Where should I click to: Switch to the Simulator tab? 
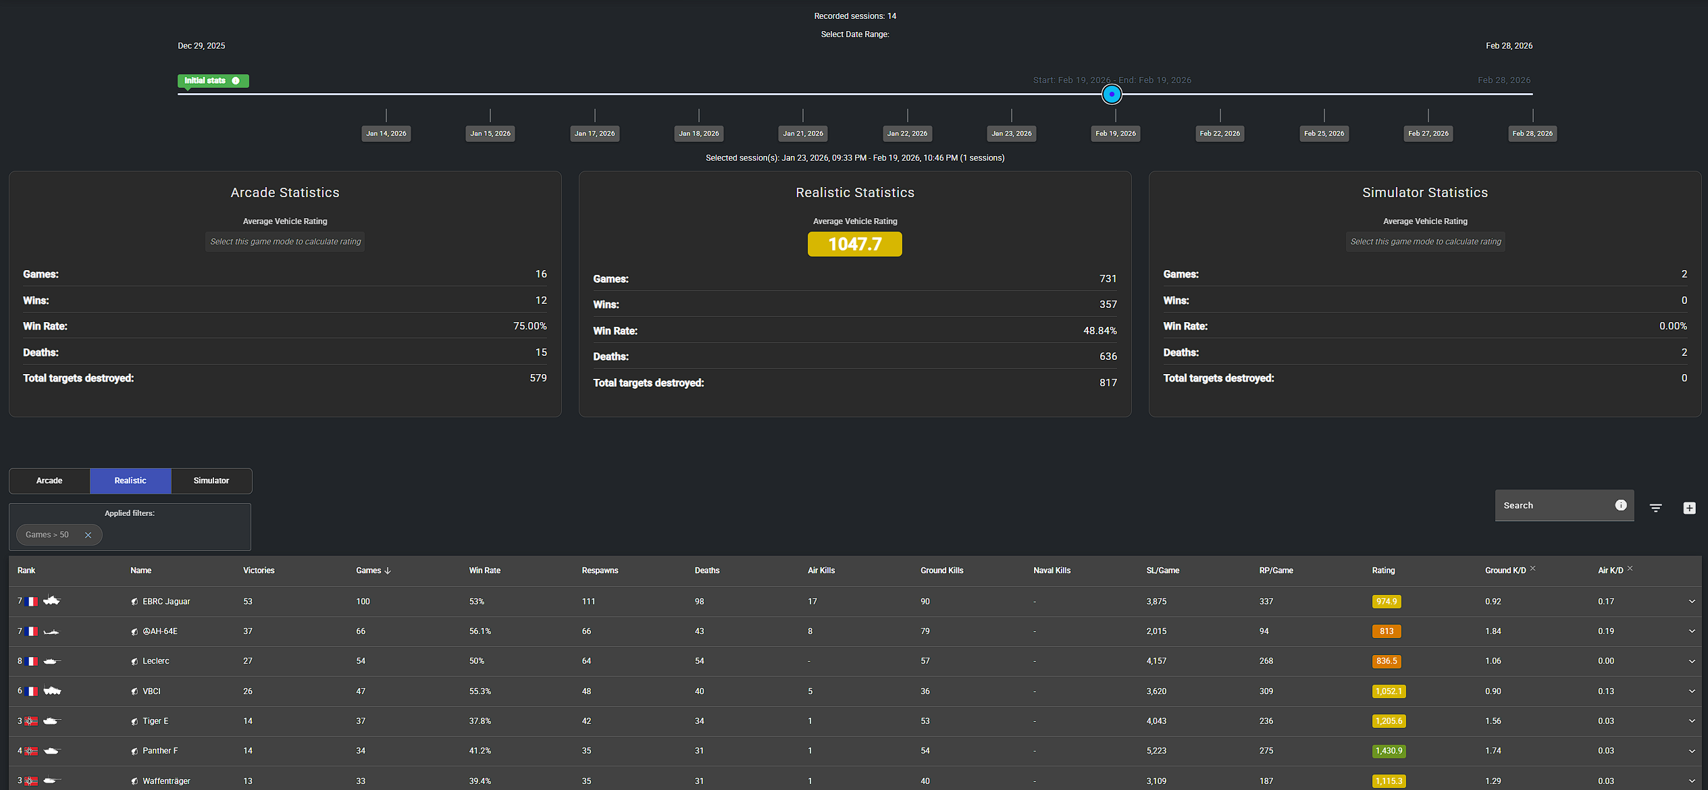coord(211,481)
